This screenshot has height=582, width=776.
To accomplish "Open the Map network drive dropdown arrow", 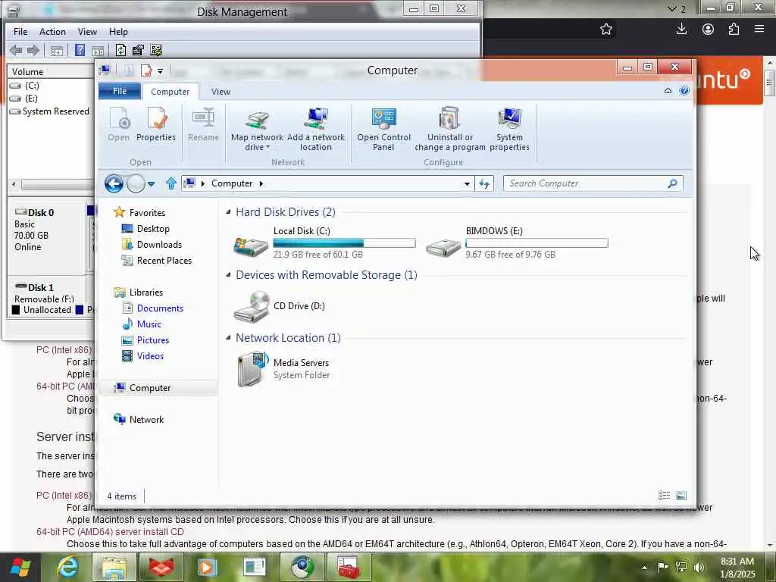I will (x=268, y=148).
